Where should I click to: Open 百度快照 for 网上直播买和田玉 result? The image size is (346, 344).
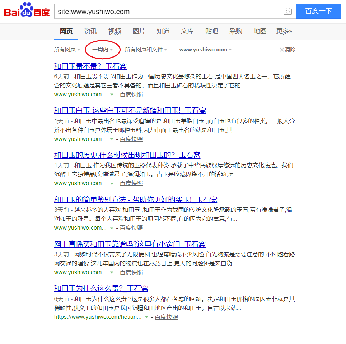pyautogui.click(x=131, y=272)
